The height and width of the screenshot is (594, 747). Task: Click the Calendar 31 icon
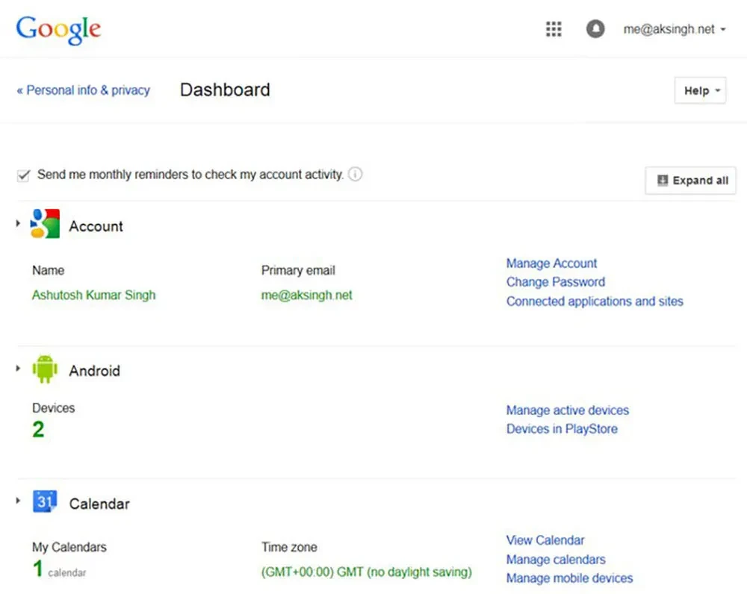(43, 501)
